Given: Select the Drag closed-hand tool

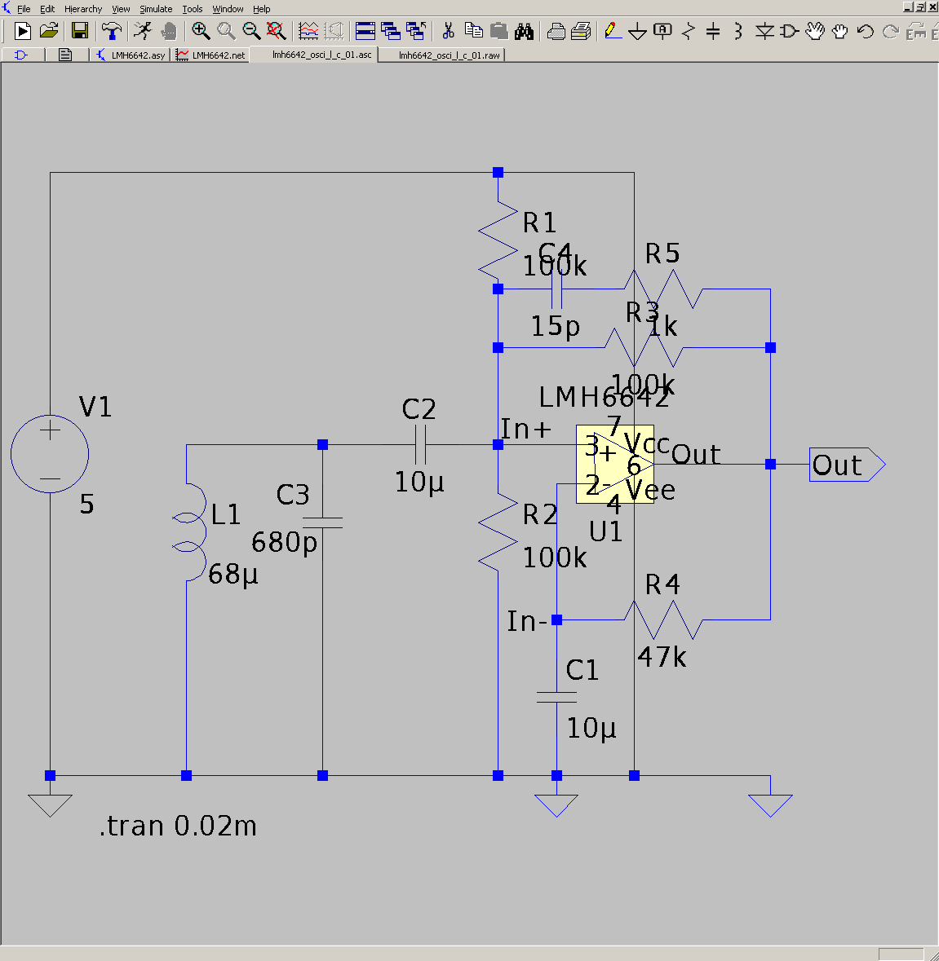Looking at the screenshot, I should tap(839, 31).
